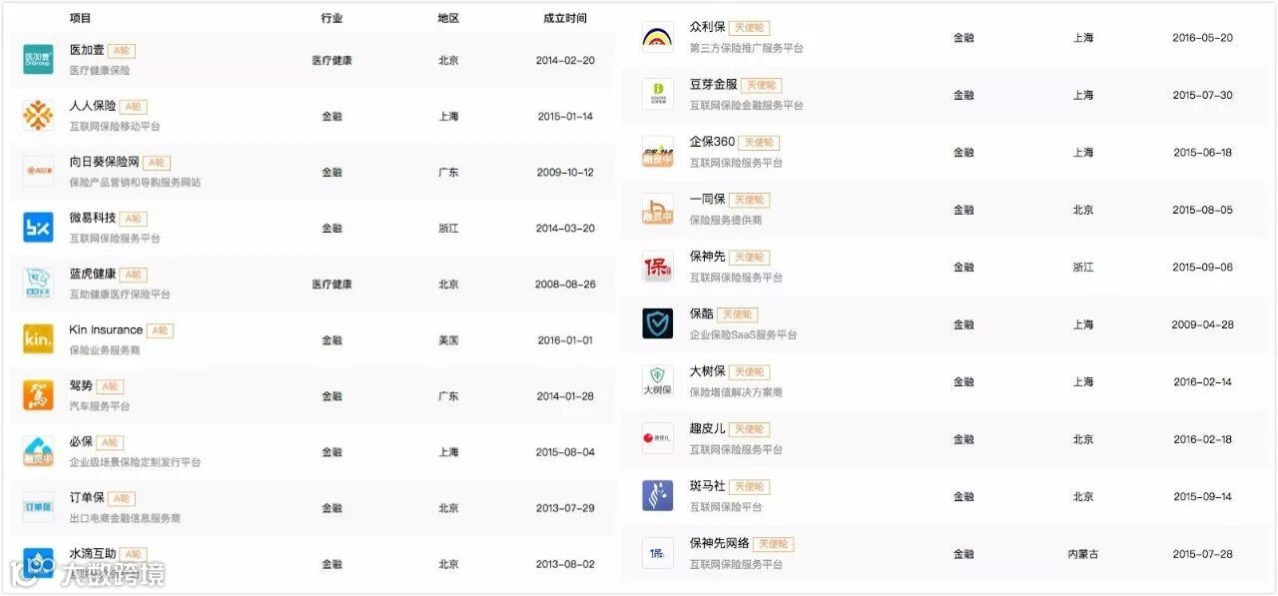Click the 企业保险SaaS服务平台 description
The height and width of the screenshot is (596, 1278).
click(743, 335)
